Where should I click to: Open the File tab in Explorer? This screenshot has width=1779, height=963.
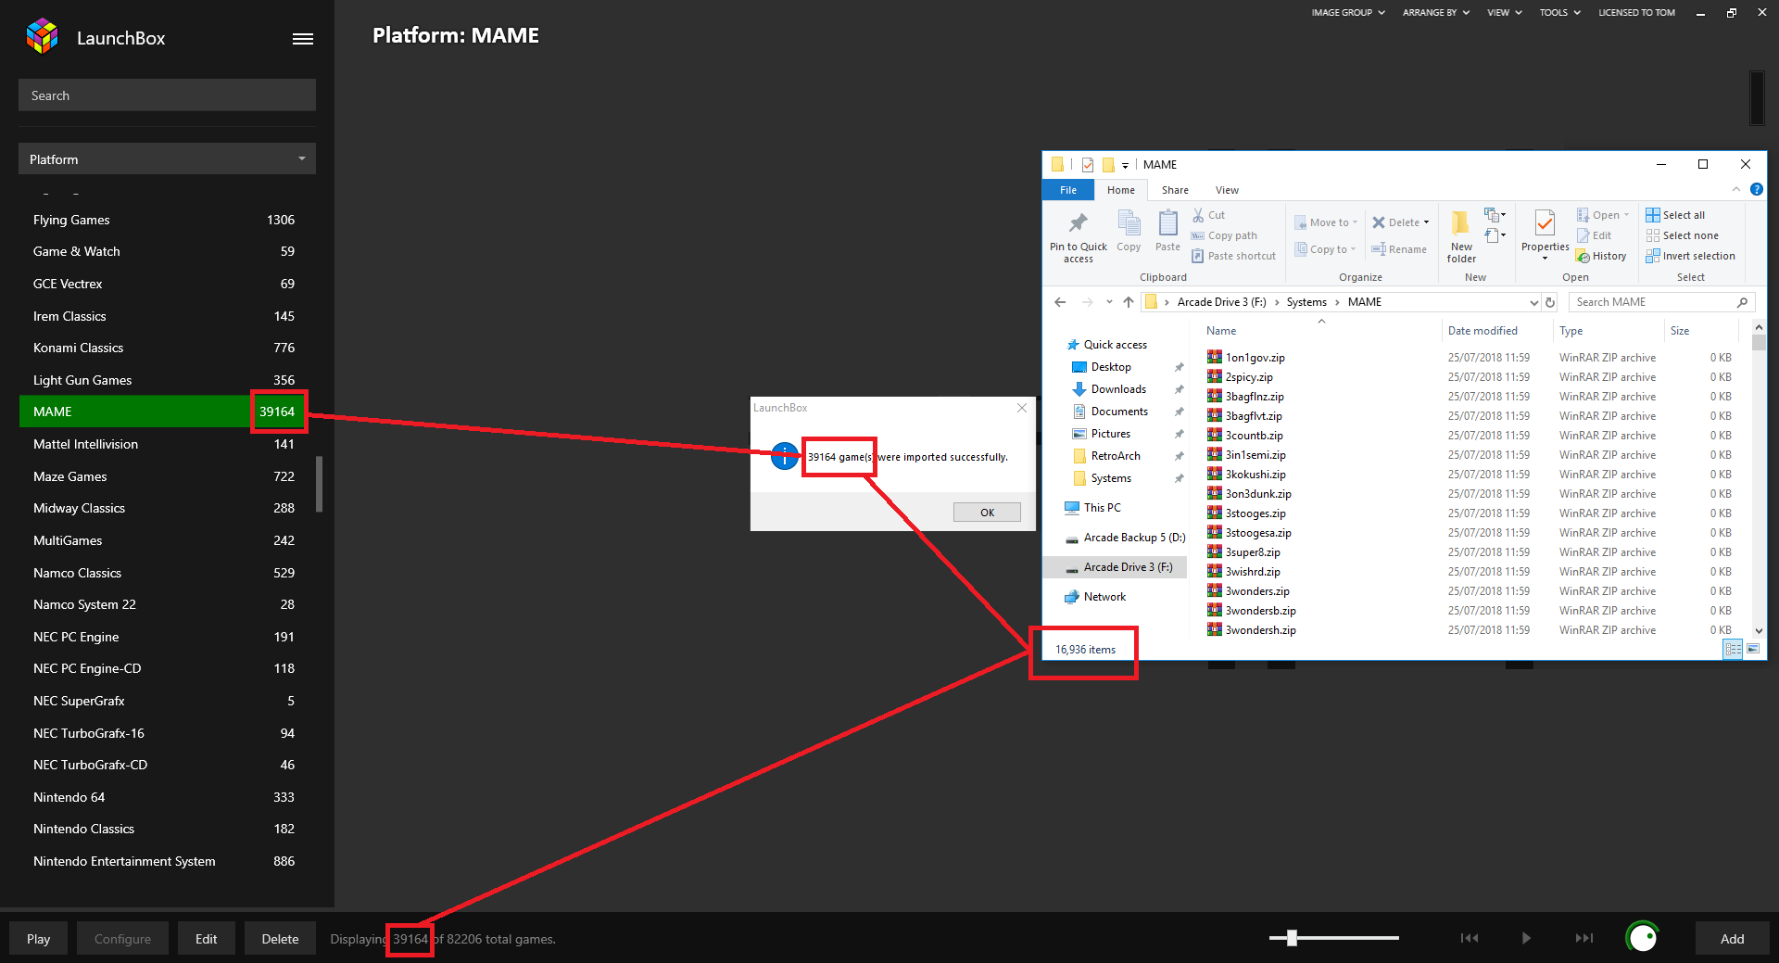(1068, 190)
